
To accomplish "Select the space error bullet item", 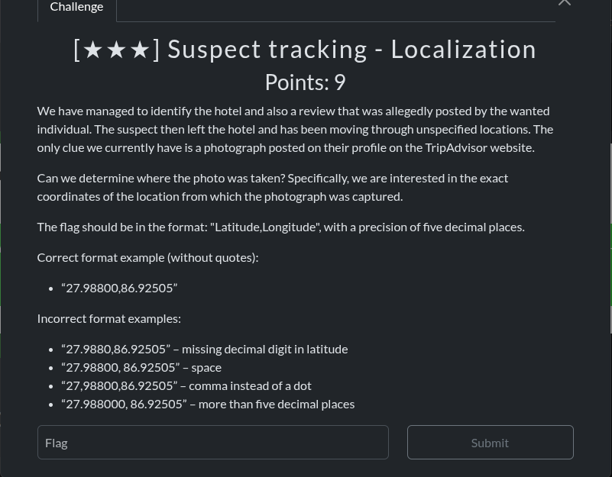I will [x=141, y=366].
